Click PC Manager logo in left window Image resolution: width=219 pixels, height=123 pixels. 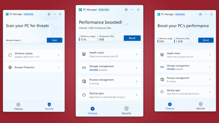7,14
